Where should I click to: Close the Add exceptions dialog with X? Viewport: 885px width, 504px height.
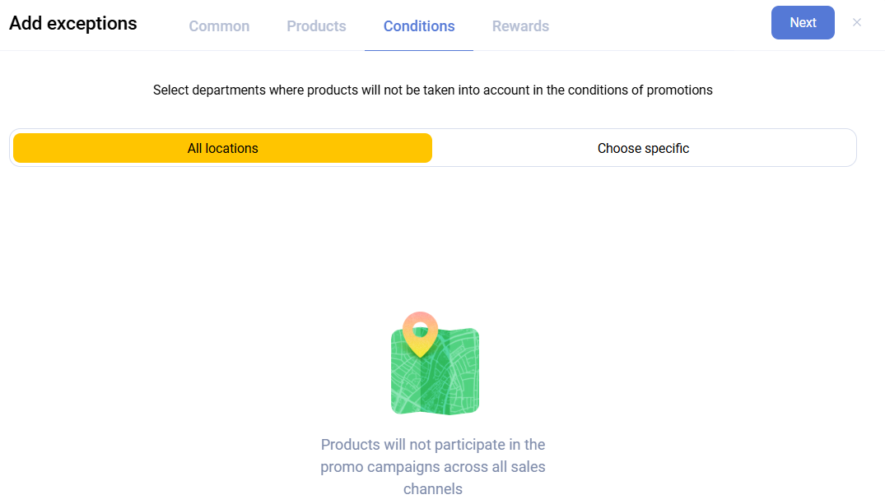[857, 23]
